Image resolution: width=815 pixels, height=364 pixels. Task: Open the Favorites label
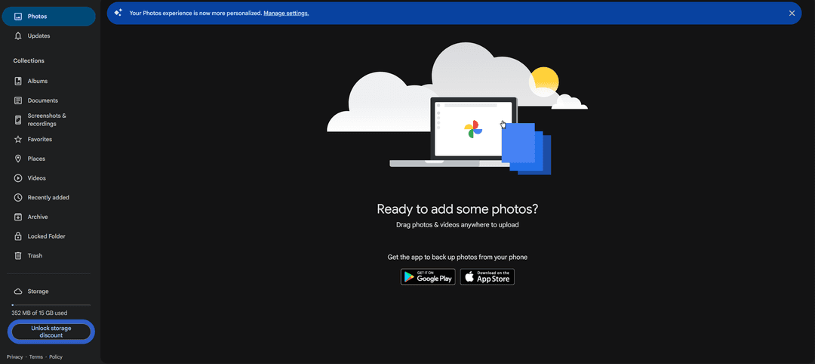coord(39,140)
